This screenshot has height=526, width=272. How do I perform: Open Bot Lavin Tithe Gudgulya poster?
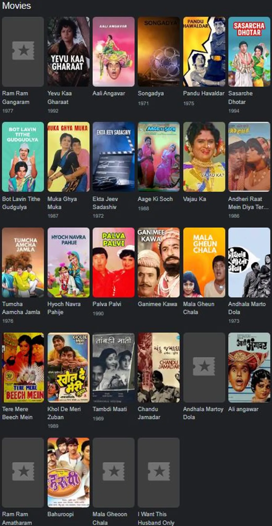pyautogui.click(x=23, y=157)
